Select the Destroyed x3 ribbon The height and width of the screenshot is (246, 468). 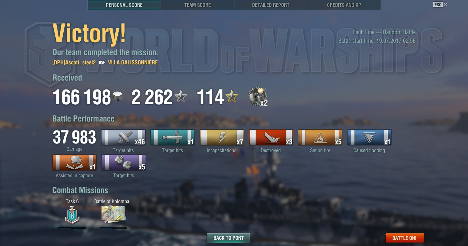click(271, 138)
